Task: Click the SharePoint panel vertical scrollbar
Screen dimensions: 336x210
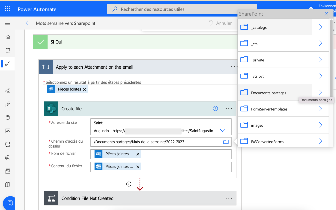Action: [331, 58]
